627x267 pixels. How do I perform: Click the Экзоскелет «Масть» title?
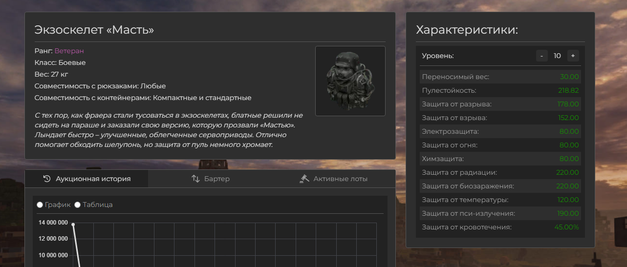click(x=94, y=30)
